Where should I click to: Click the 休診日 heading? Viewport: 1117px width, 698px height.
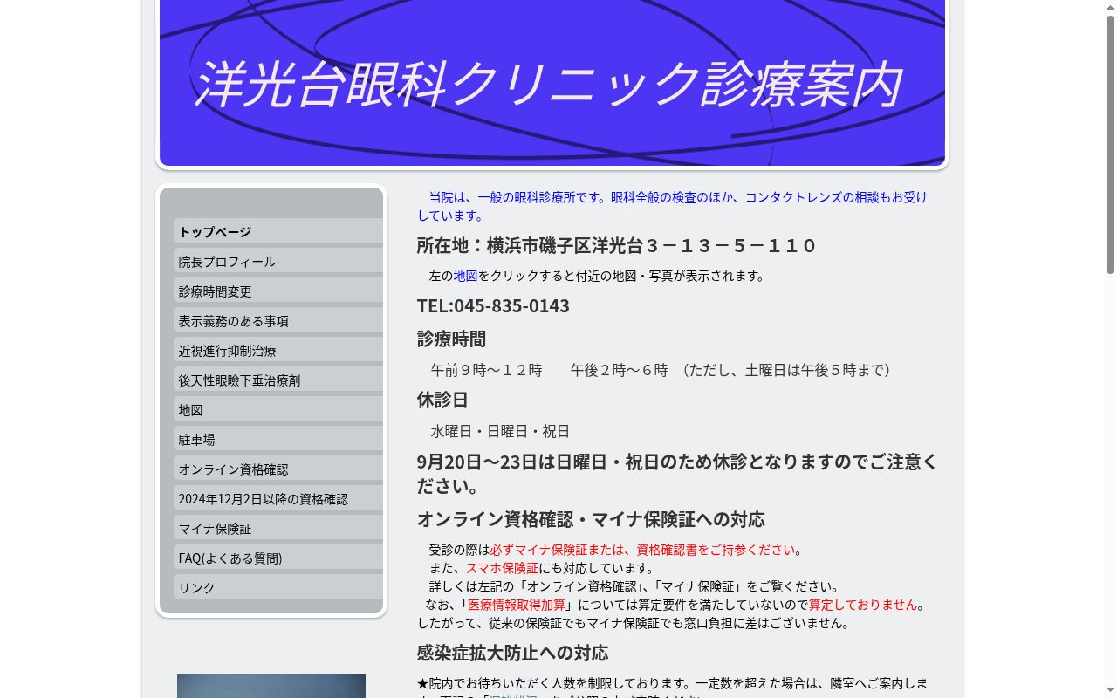(x=442, y=400)
